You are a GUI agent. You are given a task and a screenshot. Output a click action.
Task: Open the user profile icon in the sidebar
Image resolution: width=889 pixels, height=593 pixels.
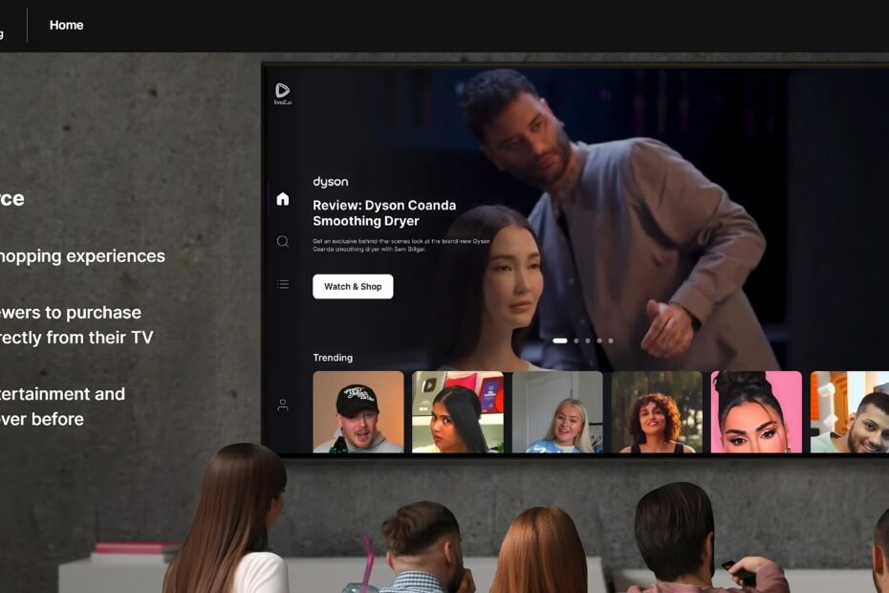point(282,405)
